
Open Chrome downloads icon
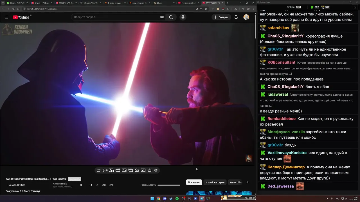(236, 9)
